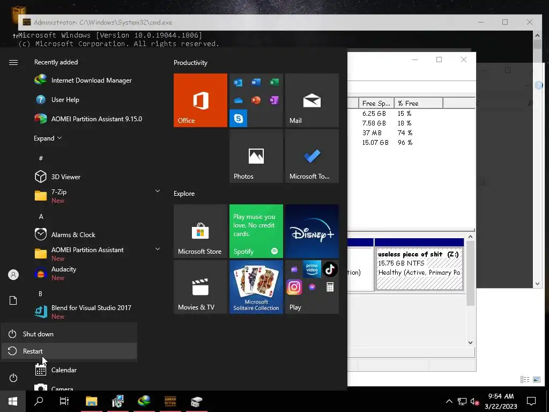Open OneDrive from the Office folder tile
This screenshot has height=412, width=549.
pyautogui.click(x=239, y=100)
